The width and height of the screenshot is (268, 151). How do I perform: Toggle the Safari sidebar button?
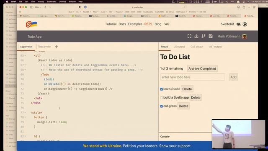pos(32,7)
